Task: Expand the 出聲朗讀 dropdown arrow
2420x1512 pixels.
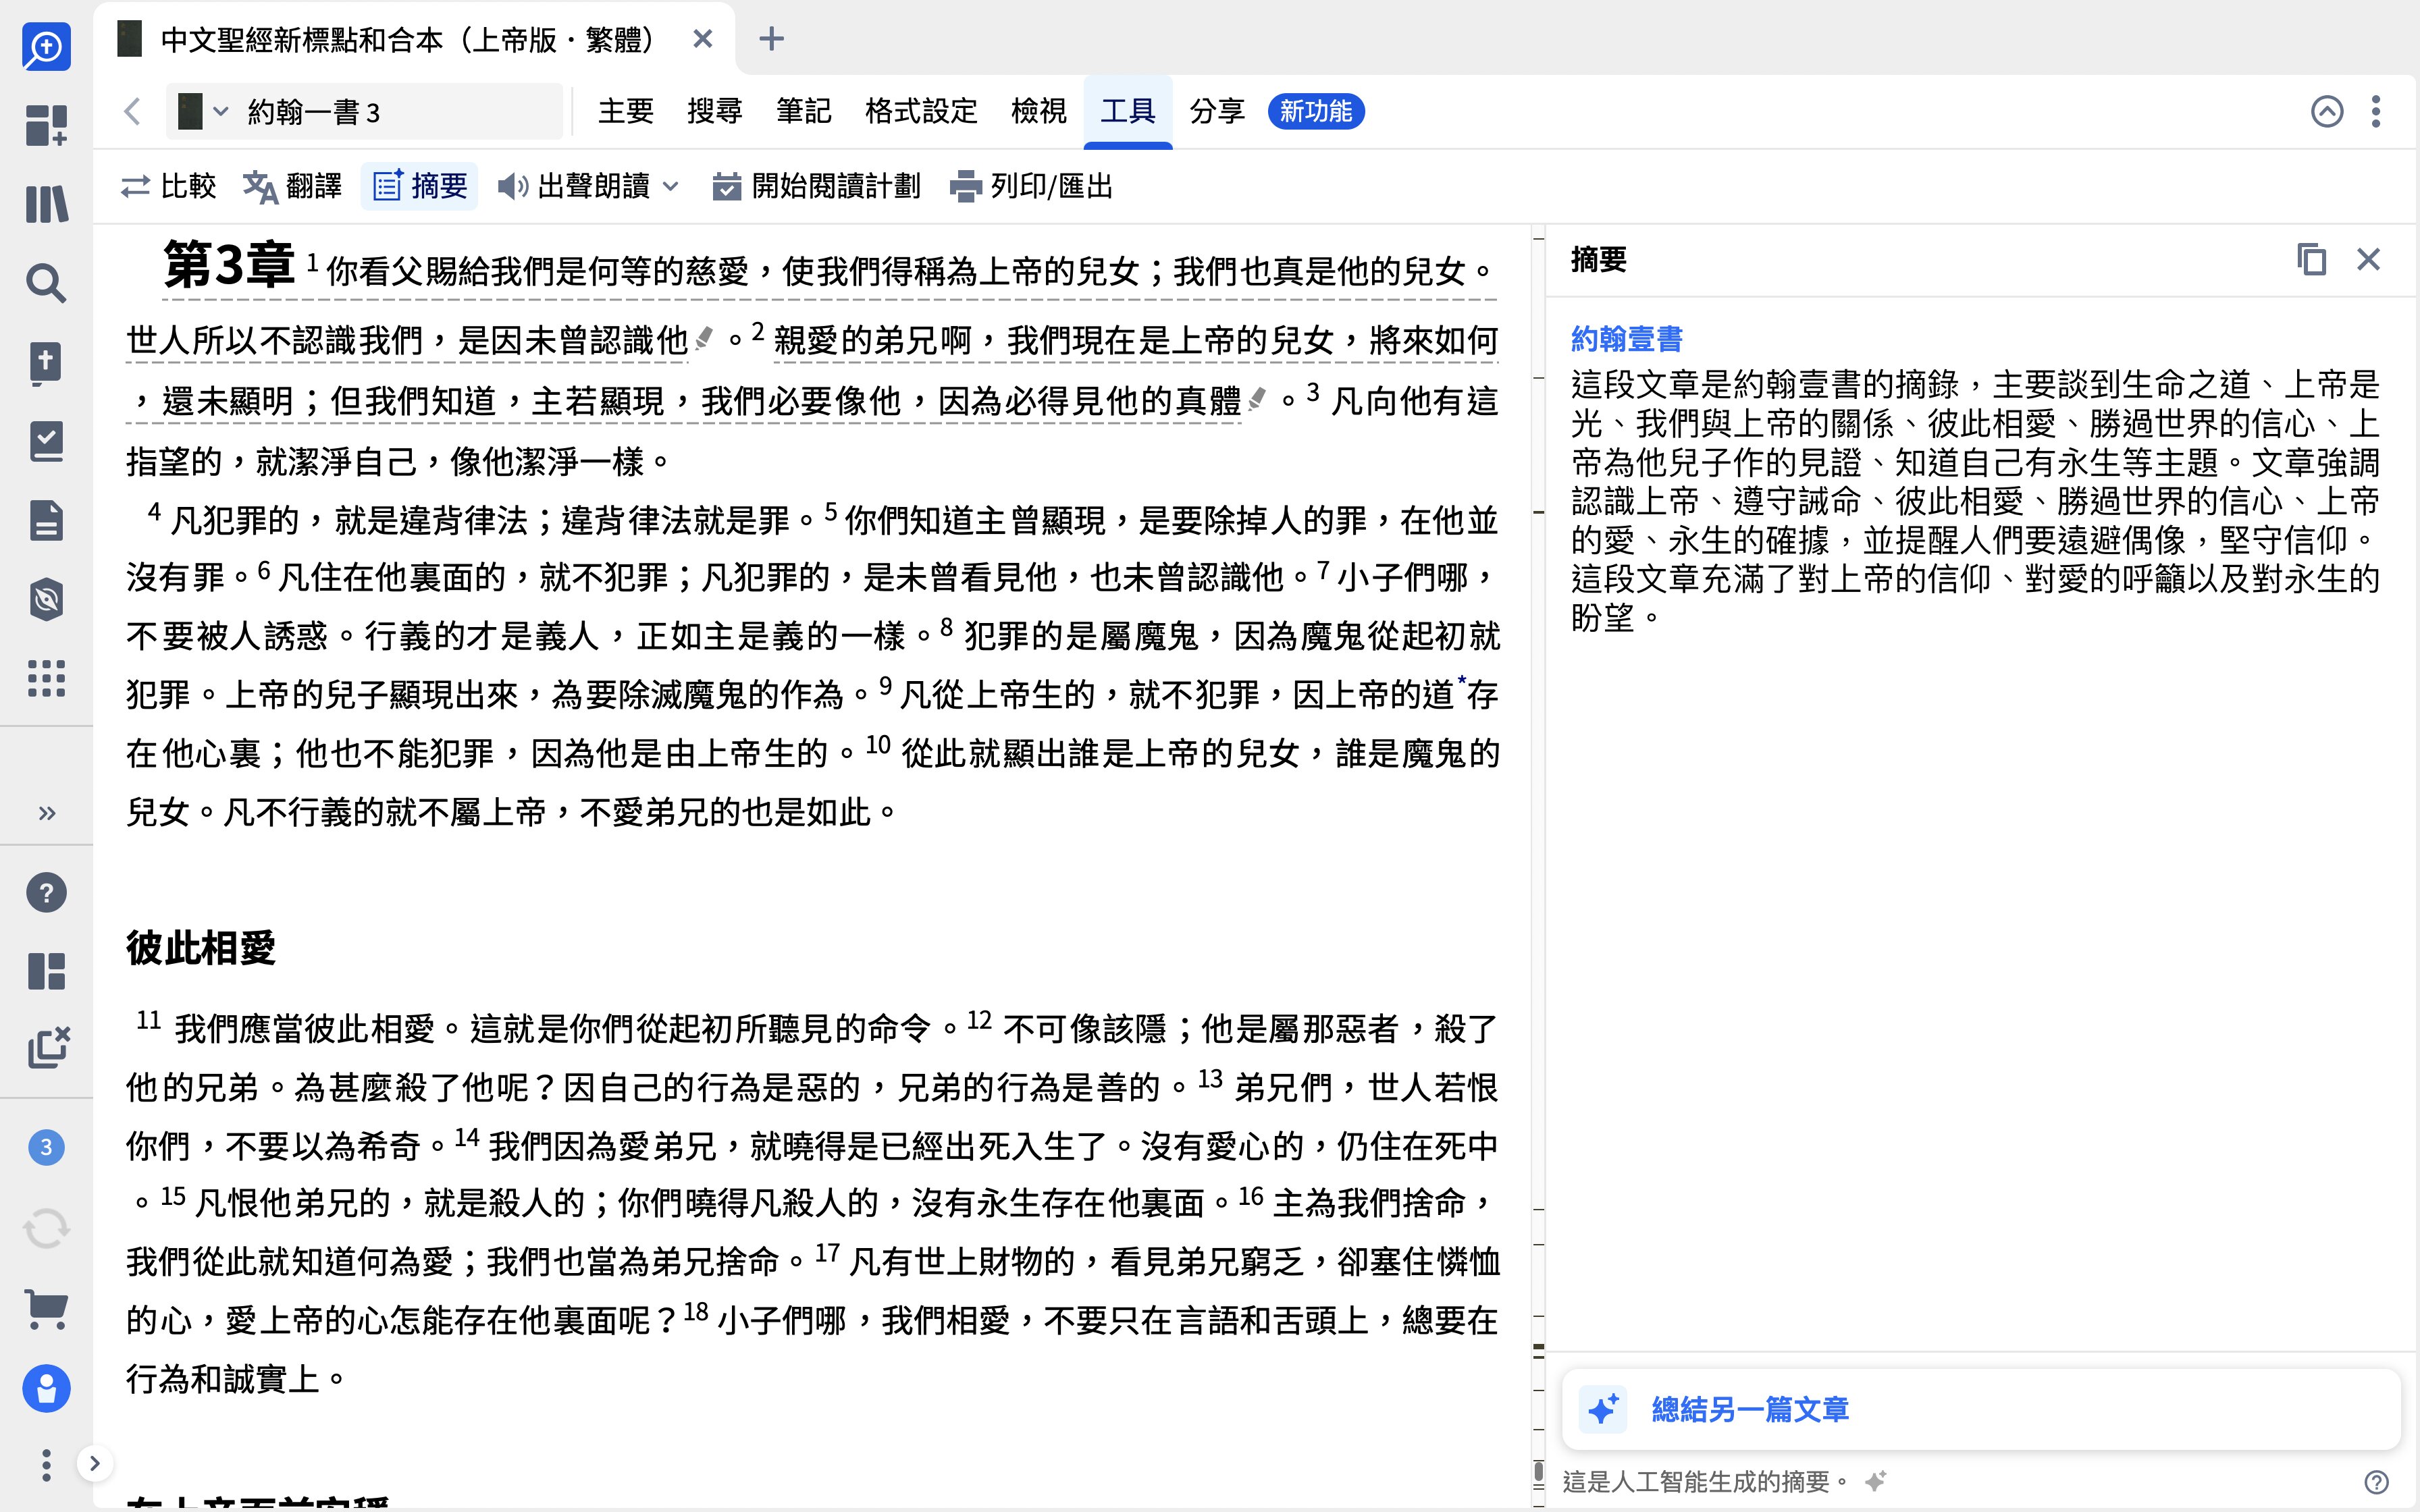Action: point(671,186)
